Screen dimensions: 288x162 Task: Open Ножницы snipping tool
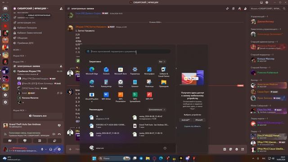149,83
